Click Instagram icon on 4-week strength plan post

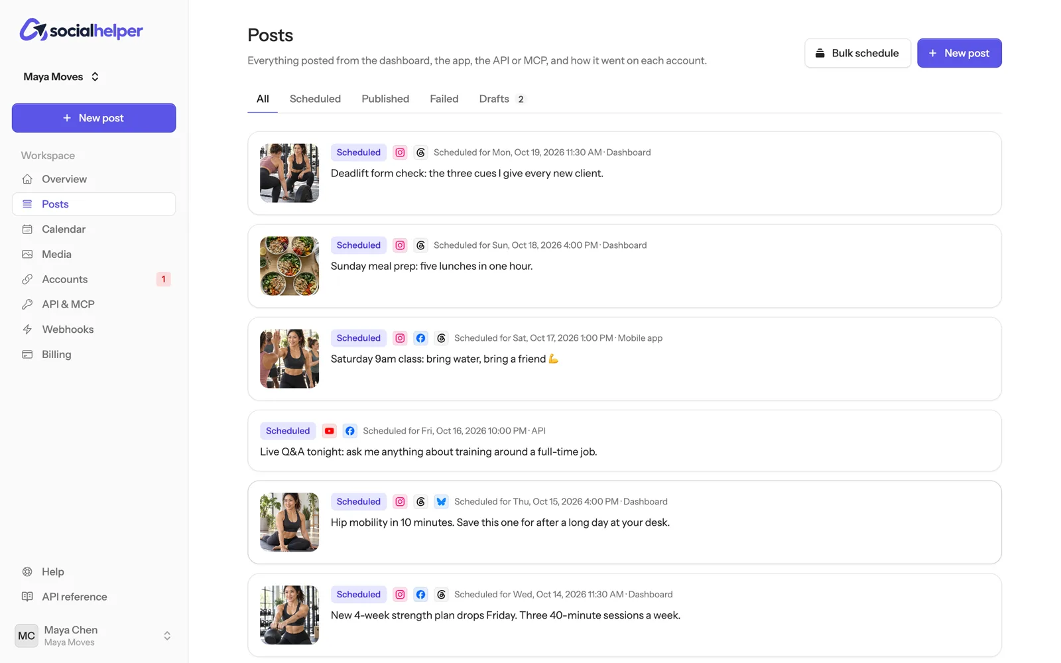(x=400, y=595)
